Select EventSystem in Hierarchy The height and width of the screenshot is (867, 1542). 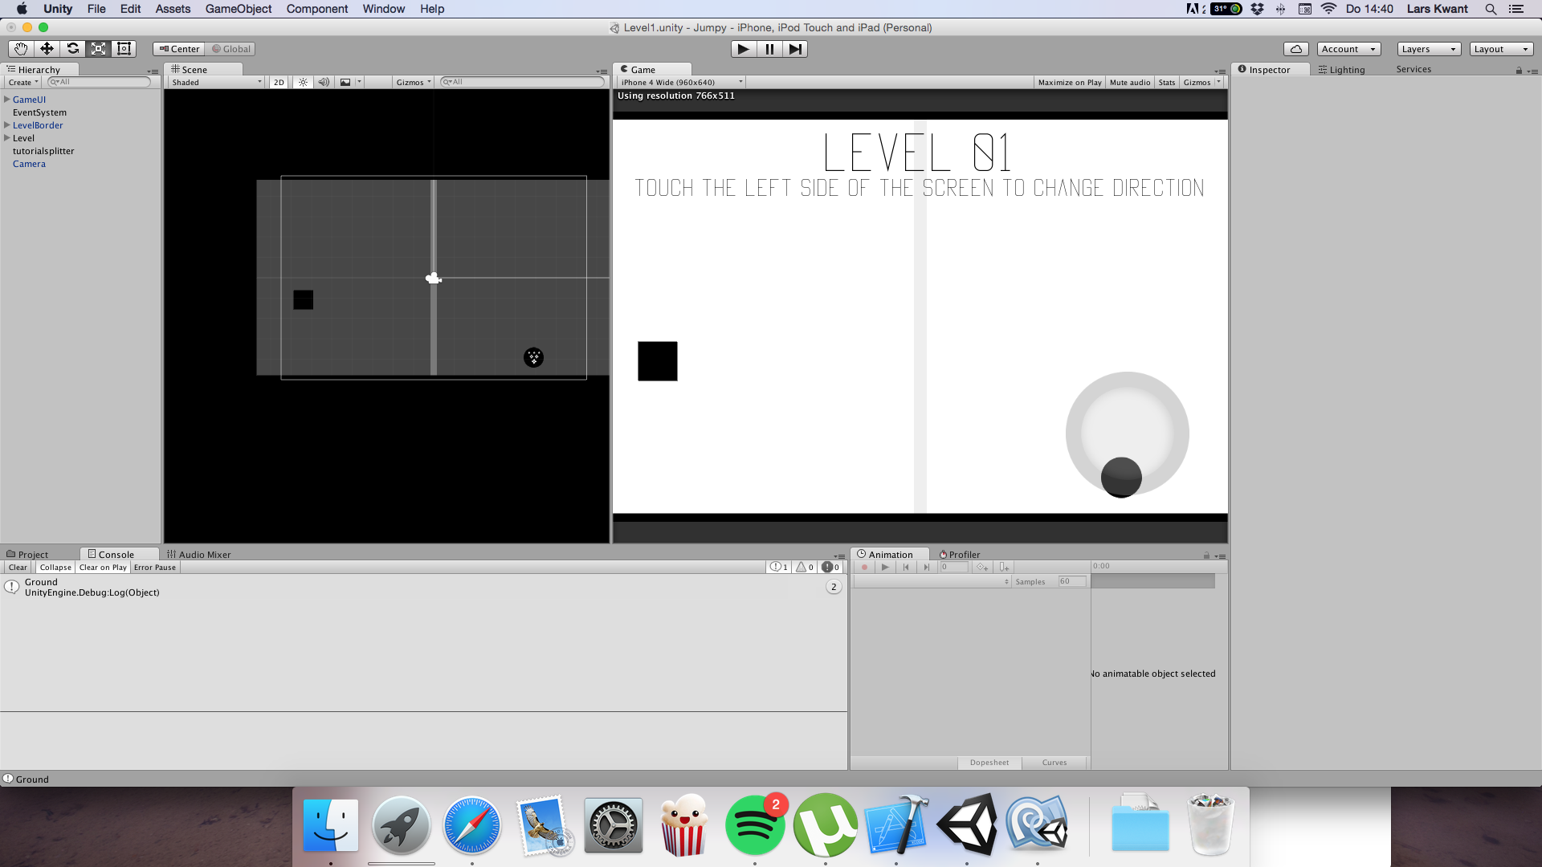coord(39,112)
